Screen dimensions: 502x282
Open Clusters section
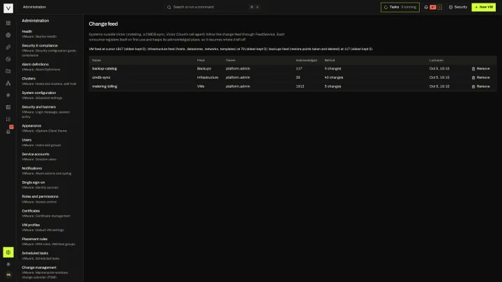(50, 81)
